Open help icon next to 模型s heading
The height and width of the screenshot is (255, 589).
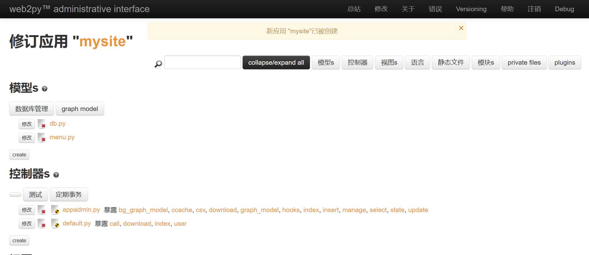45,89
